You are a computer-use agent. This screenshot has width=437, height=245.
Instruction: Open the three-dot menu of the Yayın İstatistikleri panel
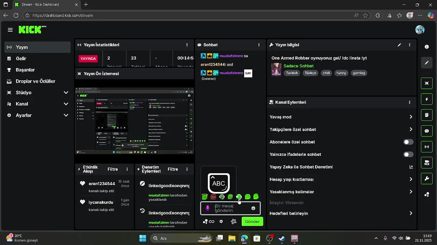187,45
